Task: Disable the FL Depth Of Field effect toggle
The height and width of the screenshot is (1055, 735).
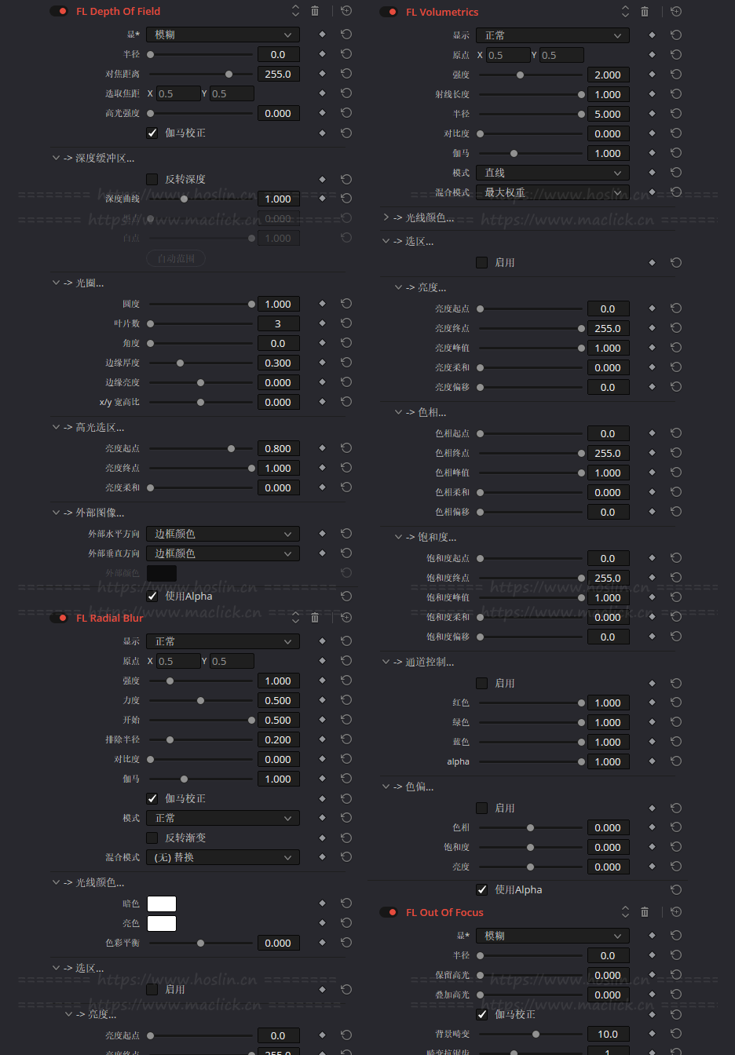Action: (59, 11)
